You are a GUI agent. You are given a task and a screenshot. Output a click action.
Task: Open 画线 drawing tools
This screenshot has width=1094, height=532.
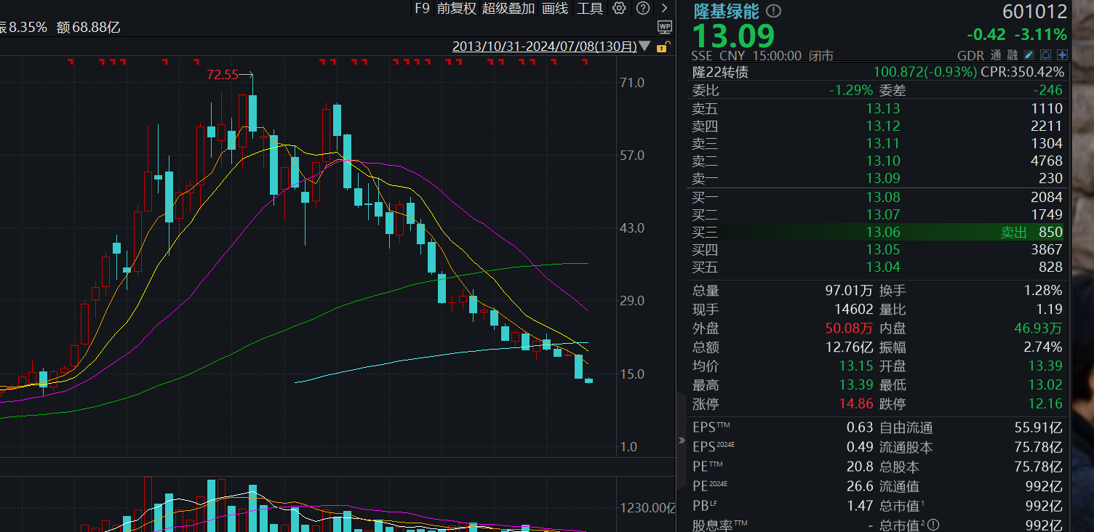point(555,8)
